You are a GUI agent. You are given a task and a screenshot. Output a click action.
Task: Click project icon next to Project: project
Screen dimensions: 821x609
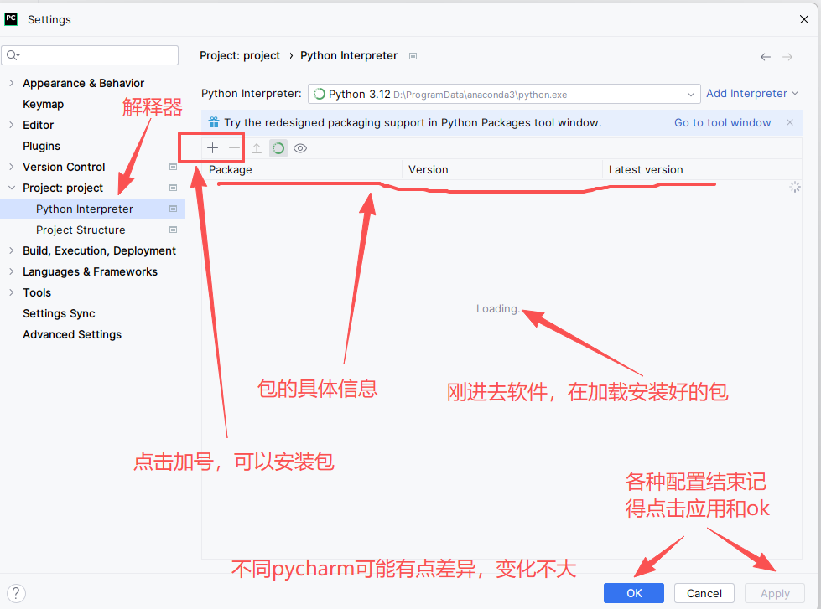point(173,188)
